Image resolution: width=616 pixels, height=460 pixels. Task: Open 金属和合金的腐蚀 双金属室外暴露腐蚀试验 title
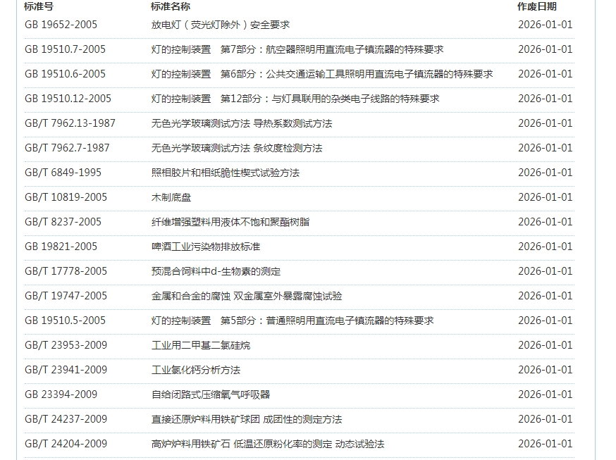[x=247, y=296]
